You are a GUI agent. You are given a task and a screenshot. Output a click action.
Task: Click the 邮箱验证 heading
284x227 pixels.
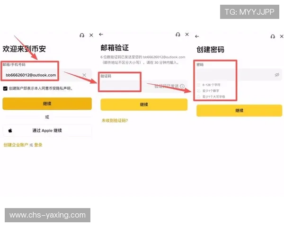tap(115, 48)
